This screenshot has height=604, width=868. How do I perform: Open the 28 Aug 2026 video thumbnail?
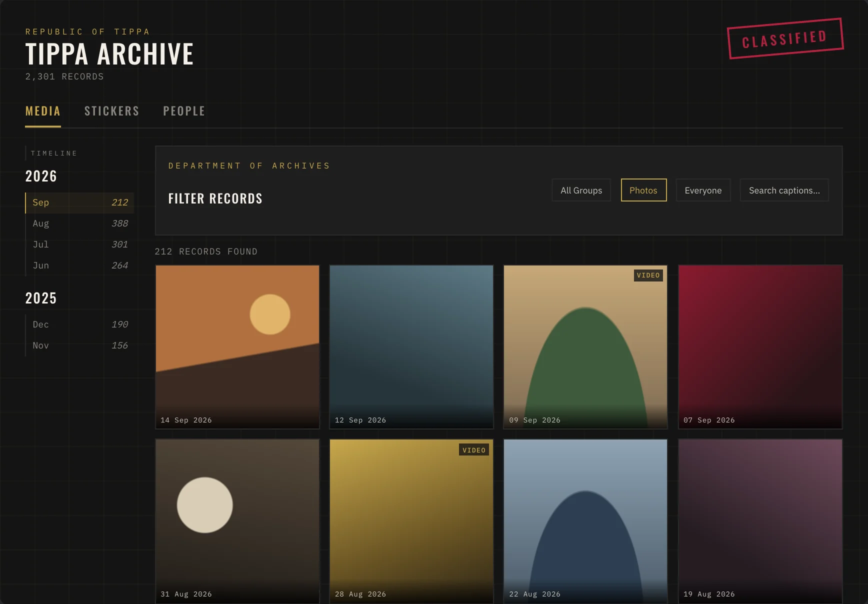pyautogui.click(x=411, y=521)
